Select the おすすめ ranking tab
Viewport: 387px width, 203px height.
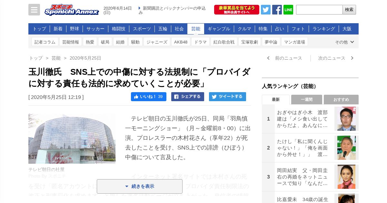click(x=341, y=100)
